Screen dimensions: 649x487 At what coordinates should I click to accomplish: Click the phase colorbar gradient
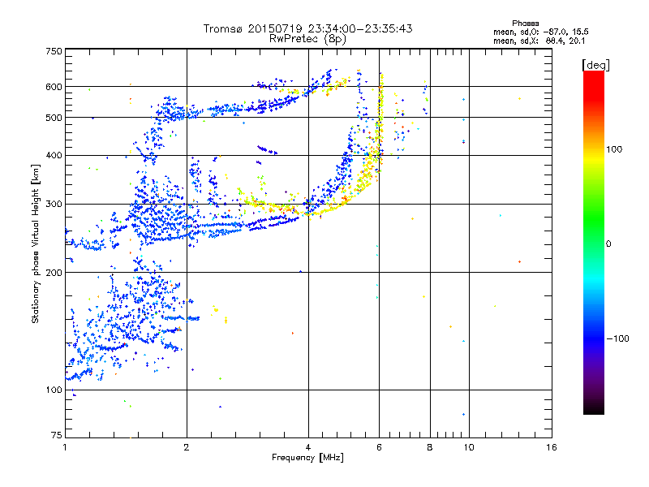(594, 242)
